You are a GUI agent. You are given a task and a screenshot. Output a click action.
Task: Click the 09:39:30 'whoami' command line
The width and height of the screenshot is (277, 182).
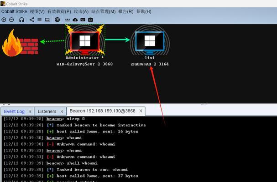point(43,138)
